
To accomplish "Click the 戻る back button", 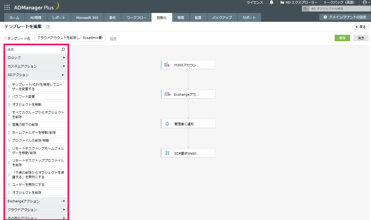I will pyautogui.click(x=361, y=27).
